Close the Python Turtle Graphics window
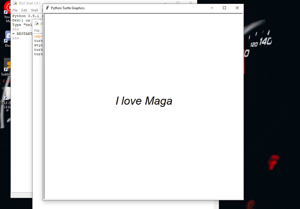300x209 pixels. [x=237, y=8]
